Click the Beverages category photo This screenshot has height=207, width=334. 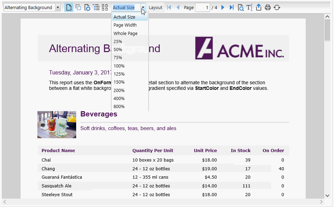point(57,124)
